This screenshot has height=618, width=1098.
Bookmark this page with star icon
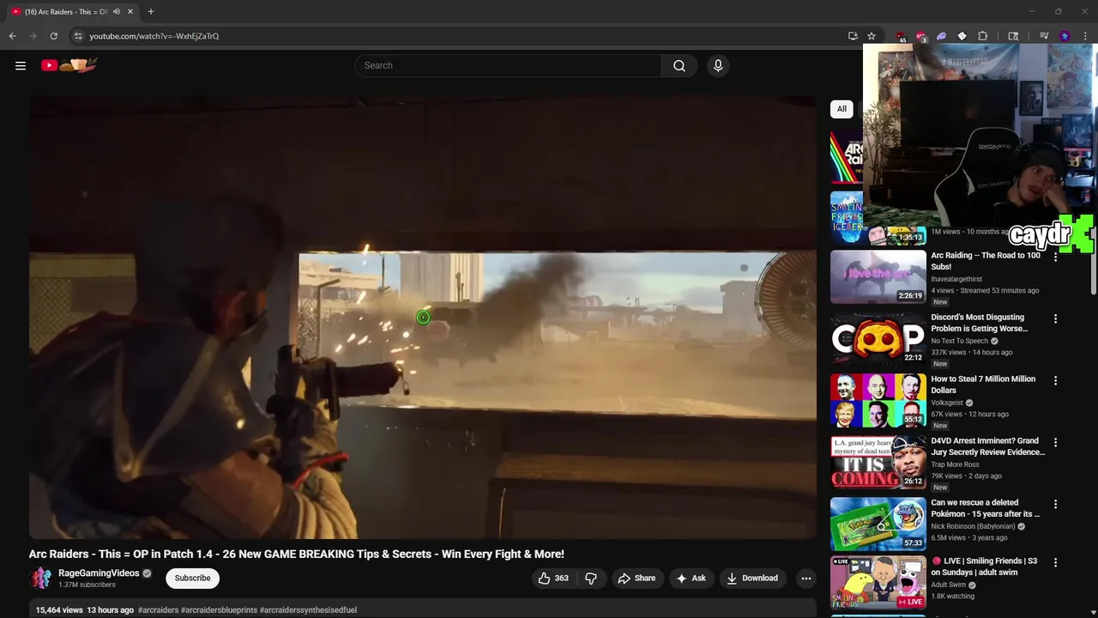point(872,36)
